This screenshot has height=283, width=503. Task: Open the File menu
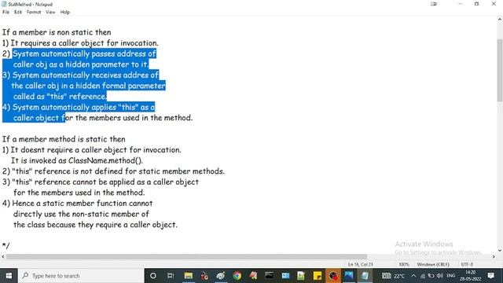click(6, 13)
